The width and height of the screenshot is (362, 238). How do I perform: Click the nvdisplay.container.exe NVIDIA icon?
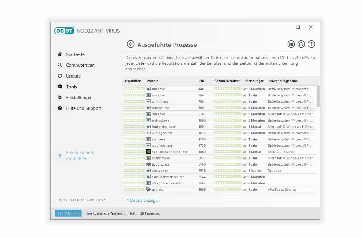pos(148,152)
